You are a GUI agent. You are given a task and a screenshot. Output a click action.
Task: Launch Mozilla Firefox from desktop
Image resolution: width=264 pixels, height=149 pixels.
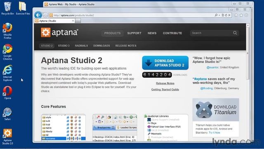click(x=7, y=31)
